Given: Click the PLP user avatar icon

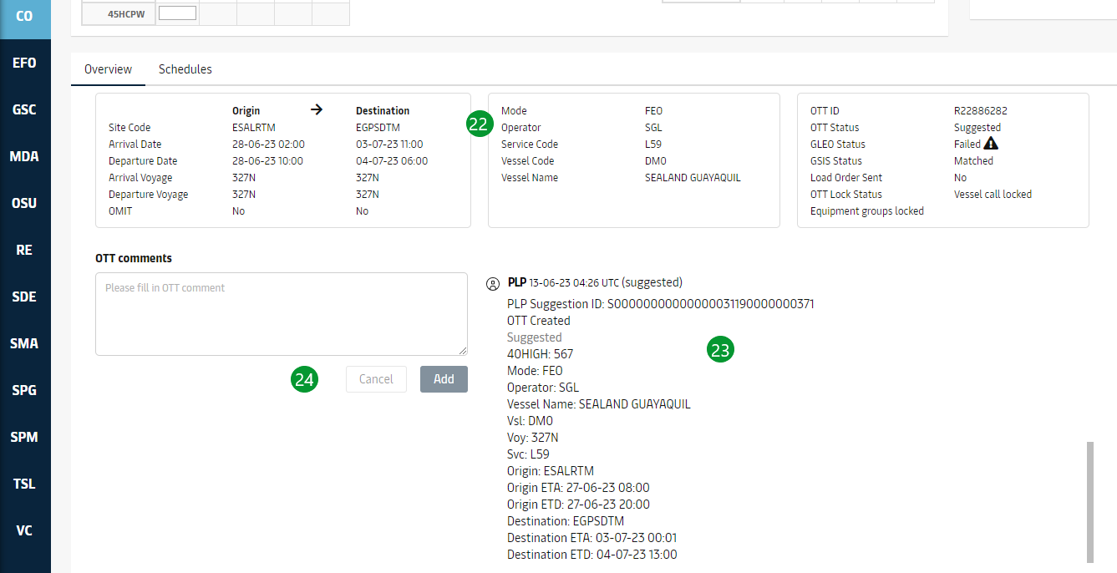Looking at the screenshot, I should pyautogui.click(x=492, y=283).
